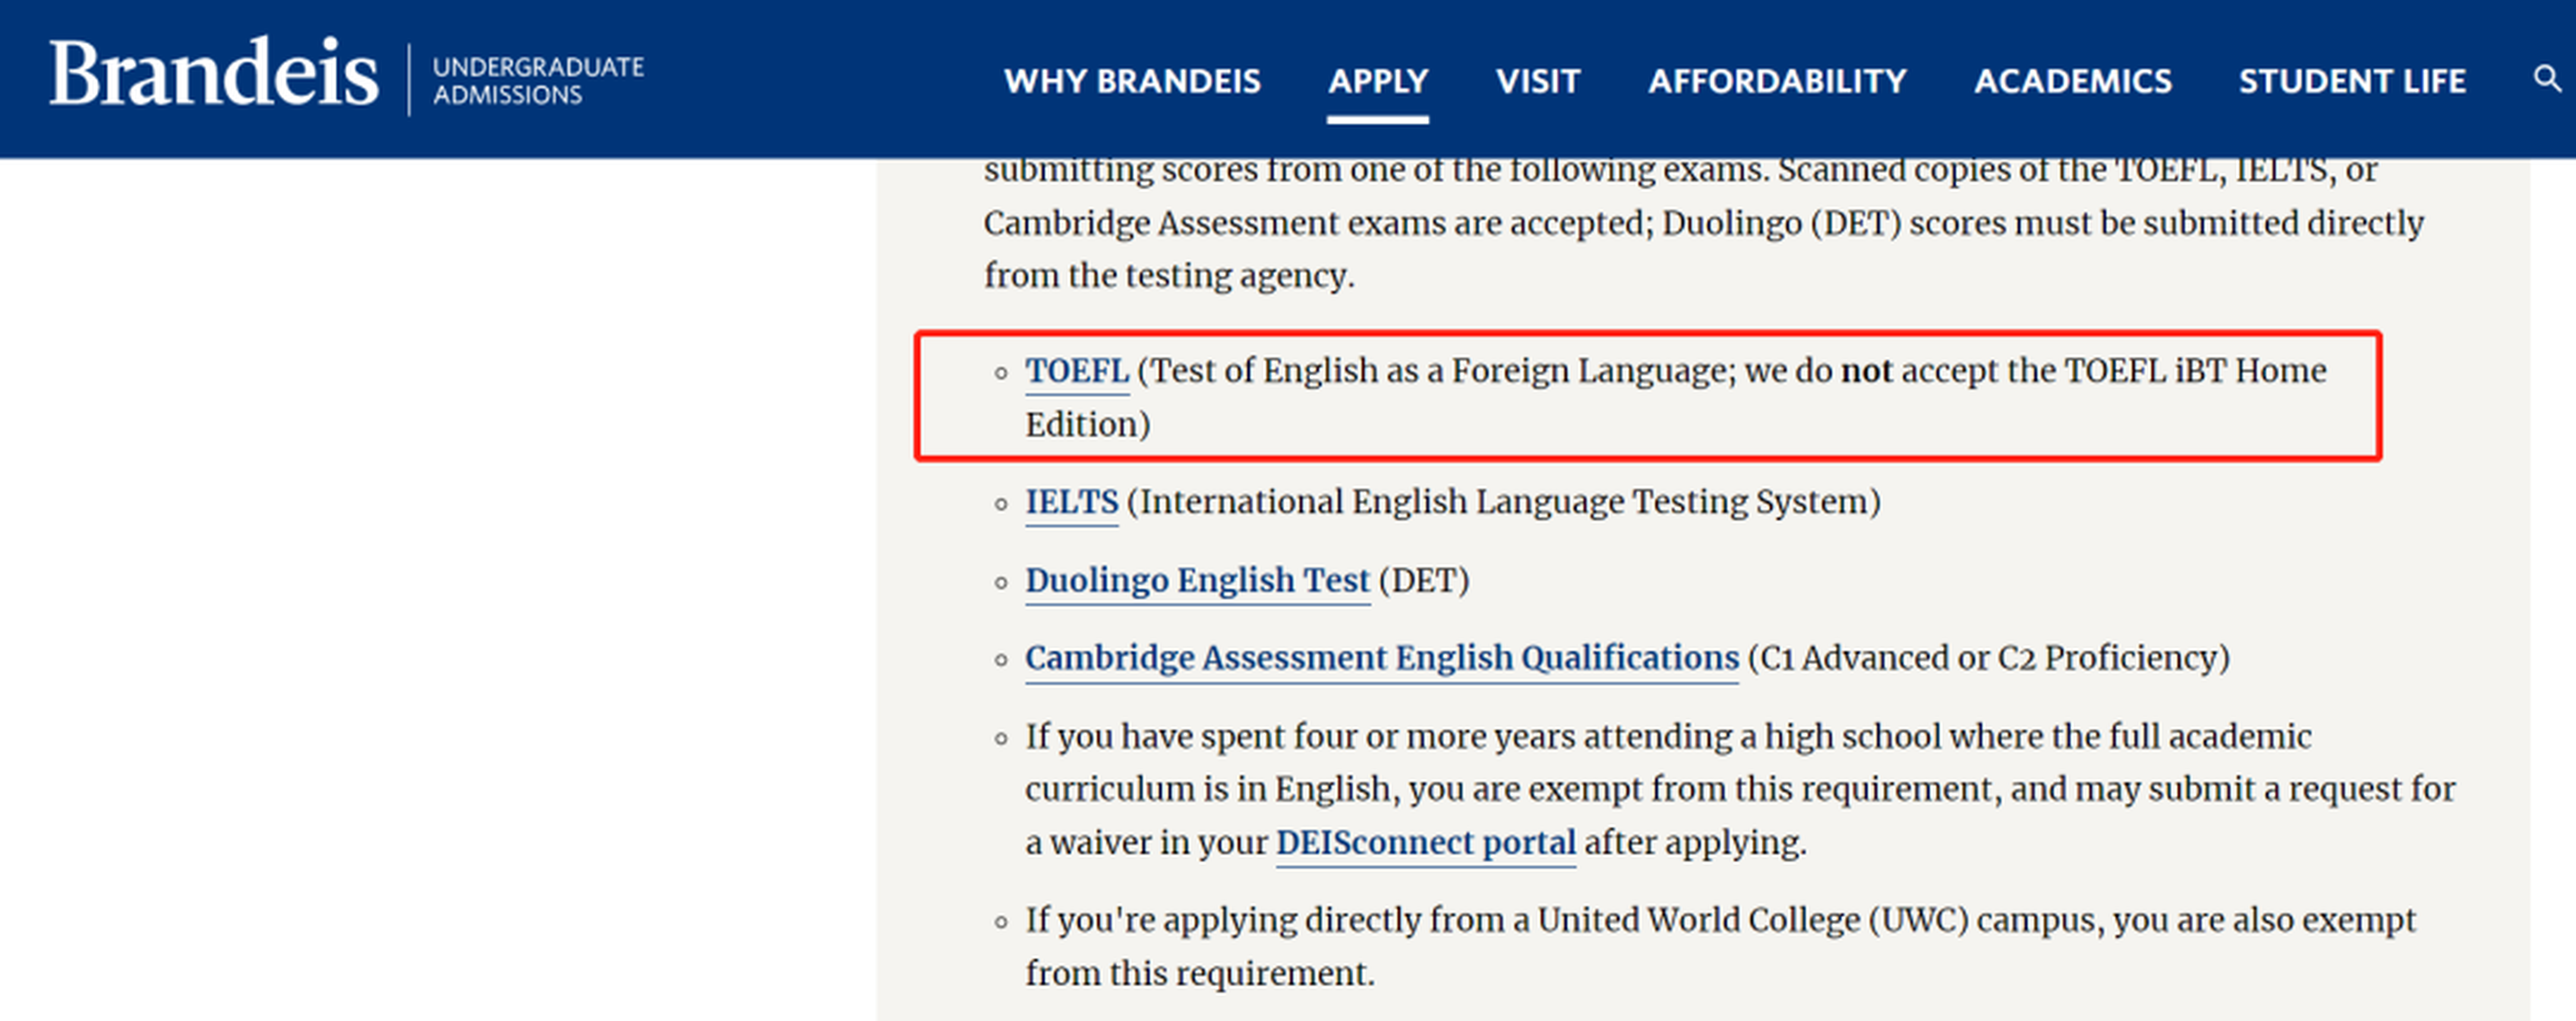This screenshot has height=1021, width=2576.
Task: Select the Apply navigation item
Action: pos(1378,81)
